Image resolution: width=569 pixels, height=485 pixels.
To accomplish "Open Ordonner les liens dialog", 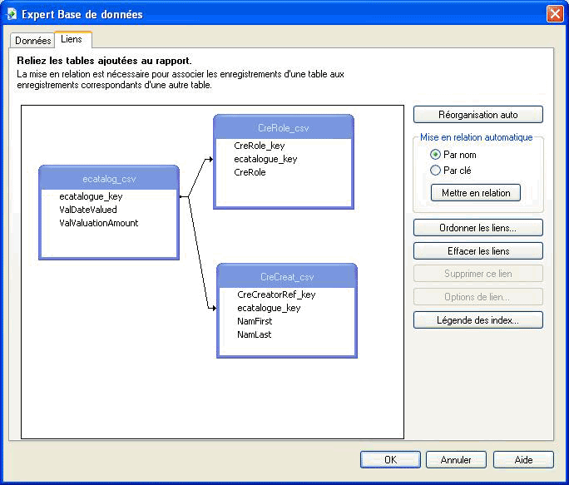I will (477, 228).
